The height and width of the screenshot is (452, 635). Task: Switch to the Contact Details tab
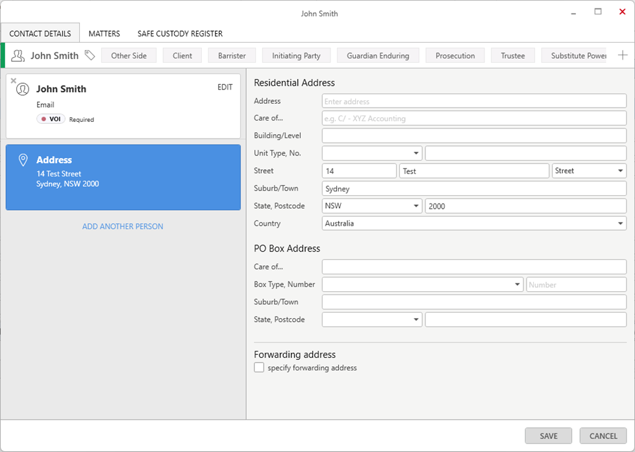pos(40,34)
